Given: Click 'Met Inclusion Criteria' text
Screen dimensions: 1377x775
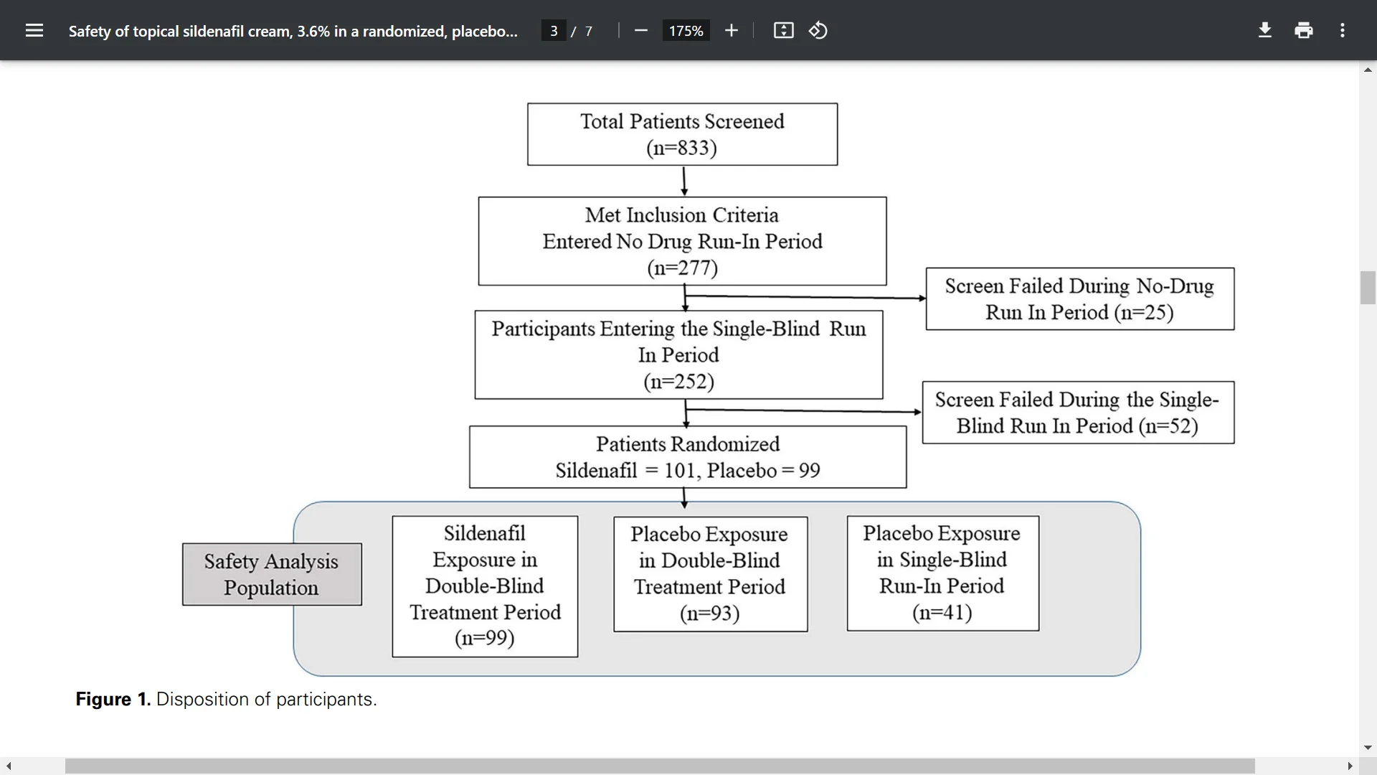Looking at the screenshot, I should pos(682,215).
